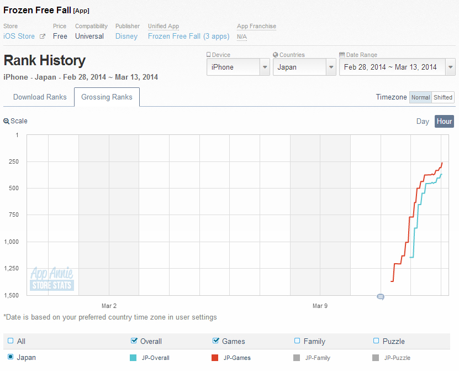
Task: Click the Free price value
Action: click(x=60, y=36)
